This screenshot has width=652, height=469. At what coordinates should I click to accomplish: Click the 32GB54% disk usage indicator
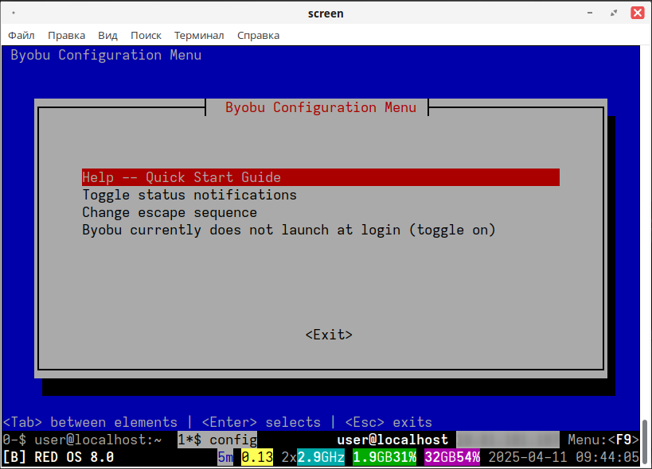pyautogui.click(x=452, y=457)
